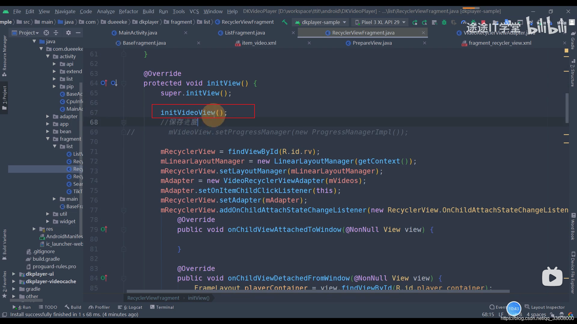Open the Device File Explorer tool window
Image resolution: width=577 pixels, height=324 pixels.
573,272
